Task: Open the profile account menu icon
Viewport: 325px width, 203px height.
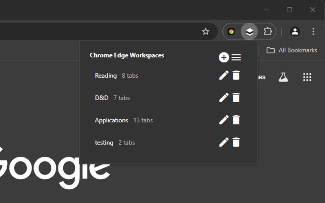Action: click(295, 31)
